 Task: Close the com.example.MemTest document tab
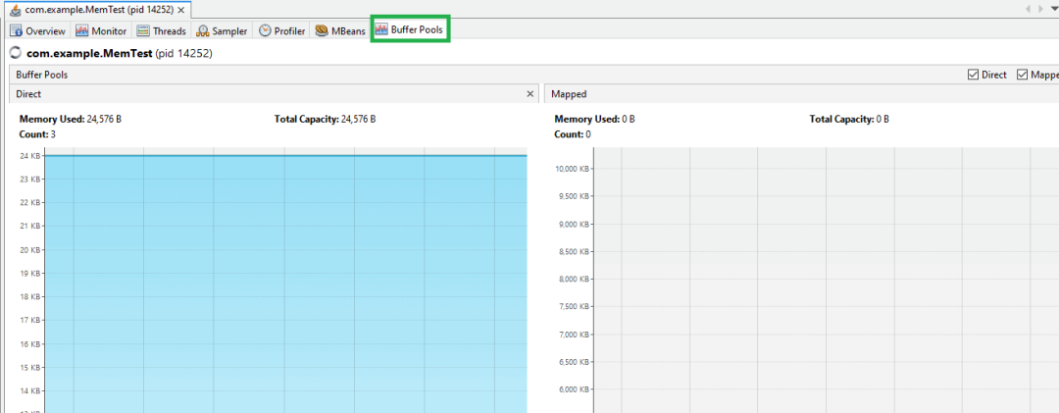181,10
